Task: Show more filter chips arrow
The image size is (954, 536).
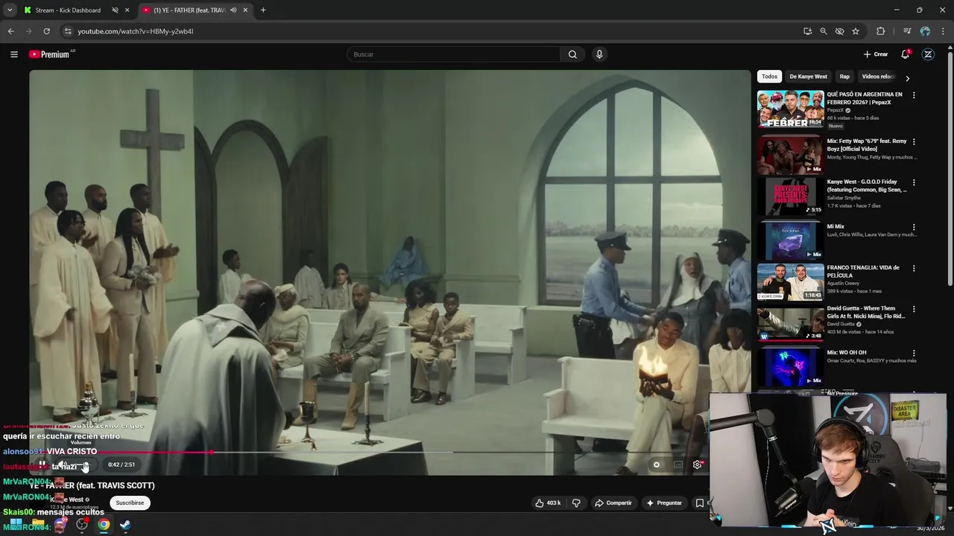Action: tap(907, 77)
